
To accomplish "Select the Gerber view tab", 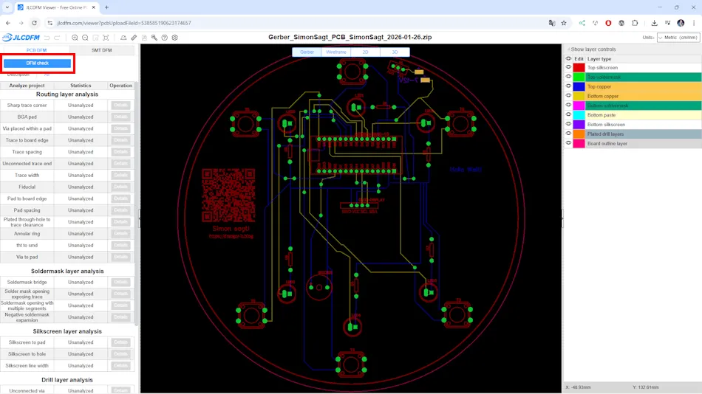I will [307, 52].
